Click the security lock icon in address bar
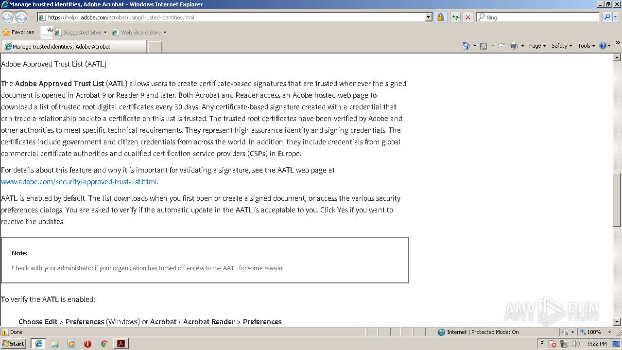Screen dimensions: 622x350 pyautogui.click(x=440, y=17)
